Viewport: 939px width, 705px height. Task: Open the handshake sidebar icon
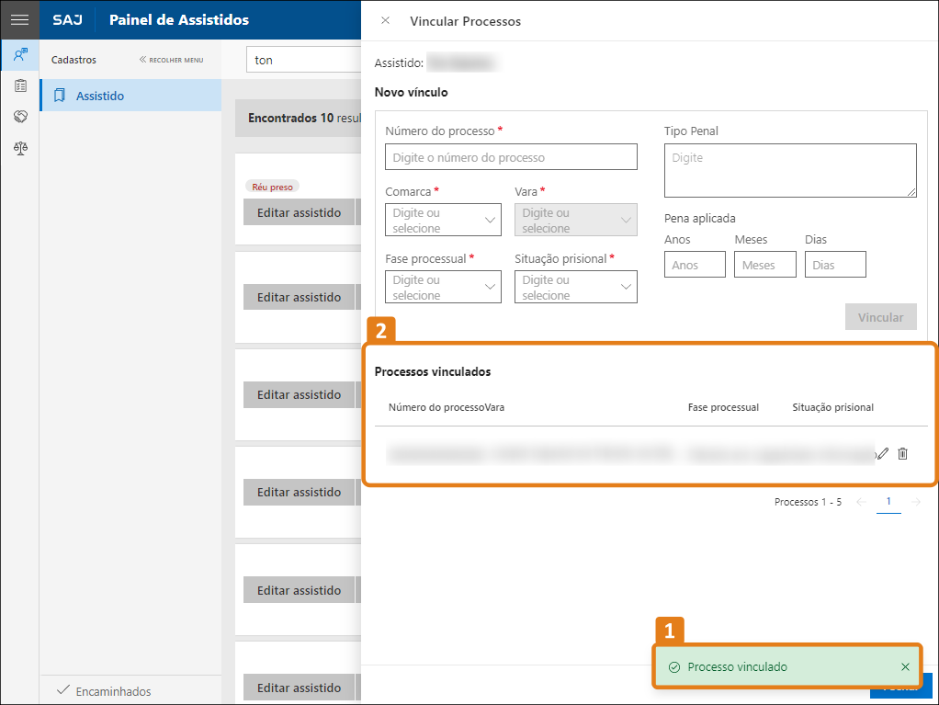(20, 116)
